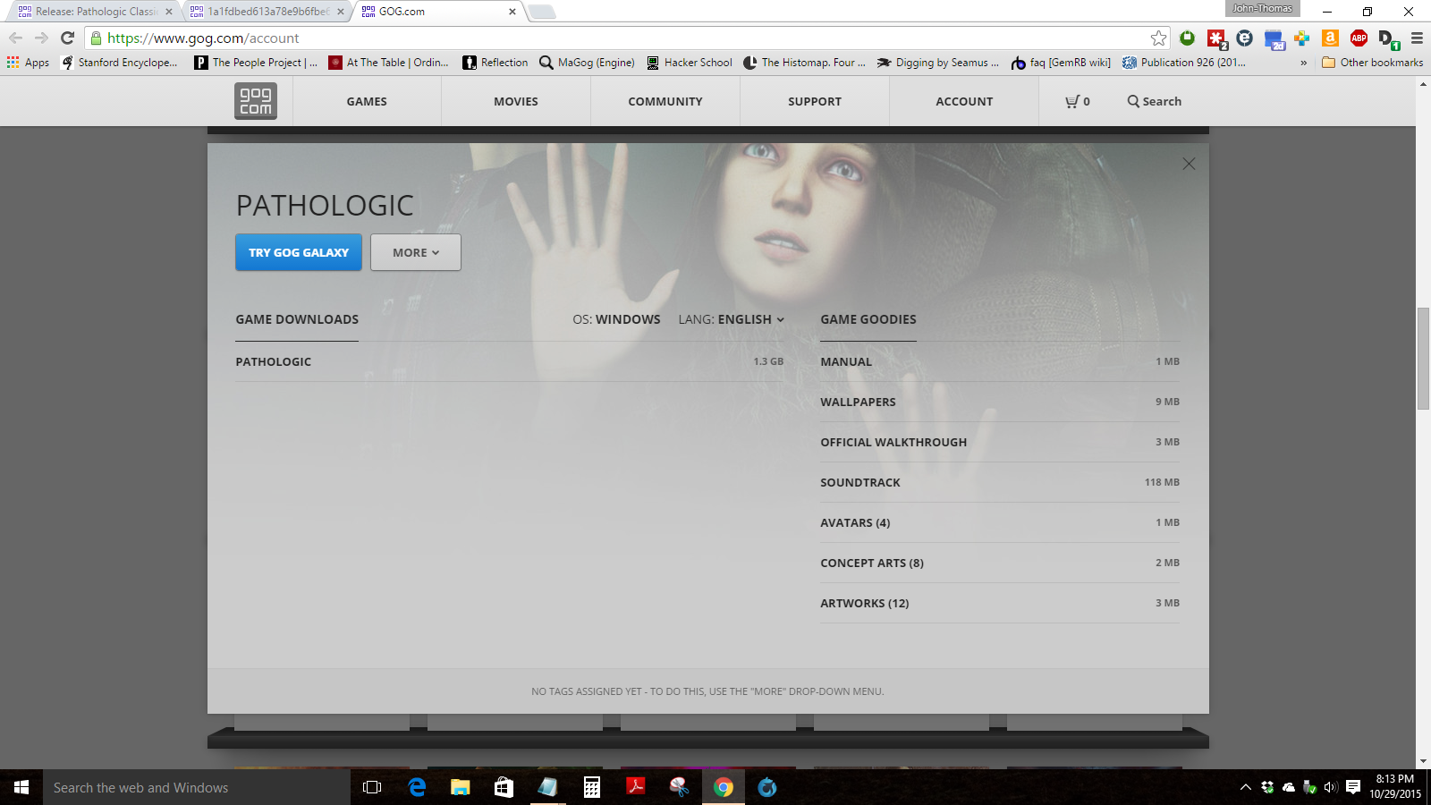Launch Microsoft Edge from the taskbar
The height and width of the screenshot is (805, 1431).
pyautogui.click(x=417, y=787)
